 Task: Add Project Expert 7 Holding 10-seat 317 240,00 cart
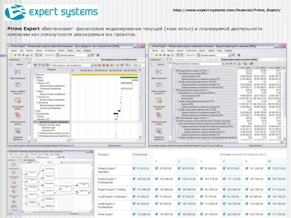tap(269, 189)
